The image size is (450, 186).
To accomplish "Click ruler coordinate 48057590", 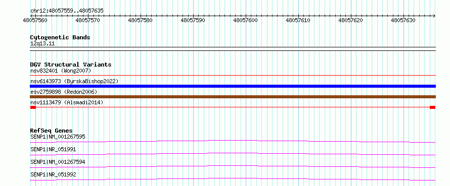I will point(193,20).
